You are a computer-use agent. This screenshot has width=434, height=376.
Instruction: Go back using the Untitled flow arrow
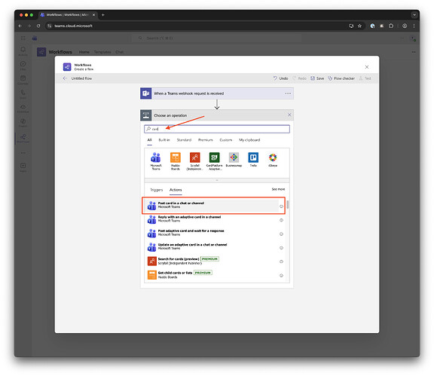pyautogui.click(x=65, y=78)
